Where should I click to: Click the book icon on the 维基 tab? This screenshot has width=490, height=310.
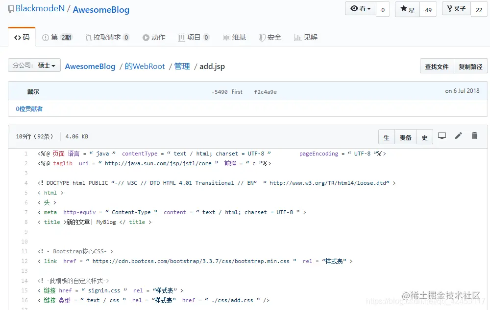point(226,37)
